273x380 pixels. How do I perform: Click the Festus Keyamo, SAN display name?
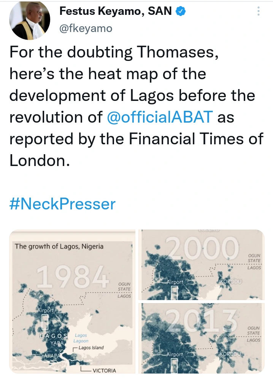[116, 12]
